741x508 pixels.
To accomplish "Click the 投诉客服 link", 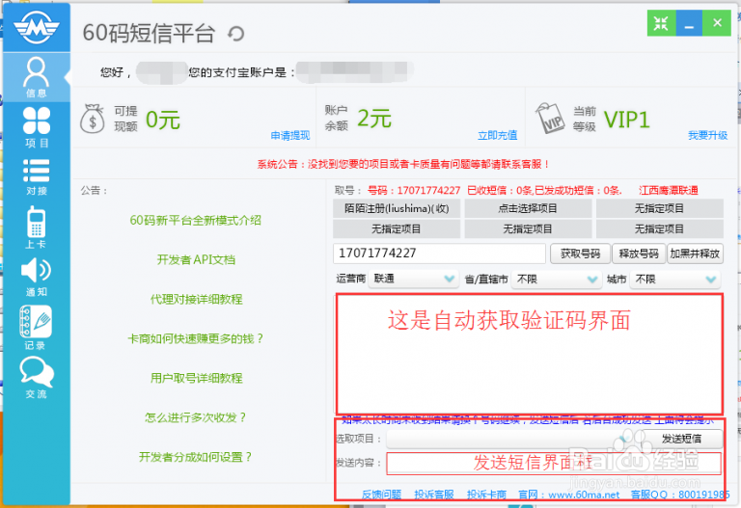I will pyautogui.click(x=434, y=495).
